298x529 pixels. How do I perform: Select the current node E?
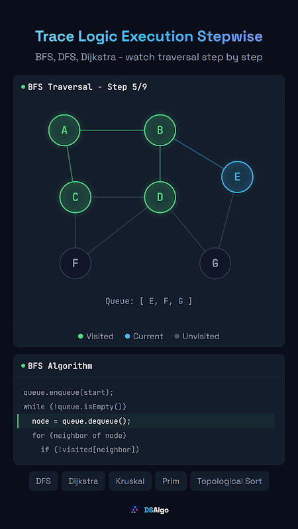[237, 177]
